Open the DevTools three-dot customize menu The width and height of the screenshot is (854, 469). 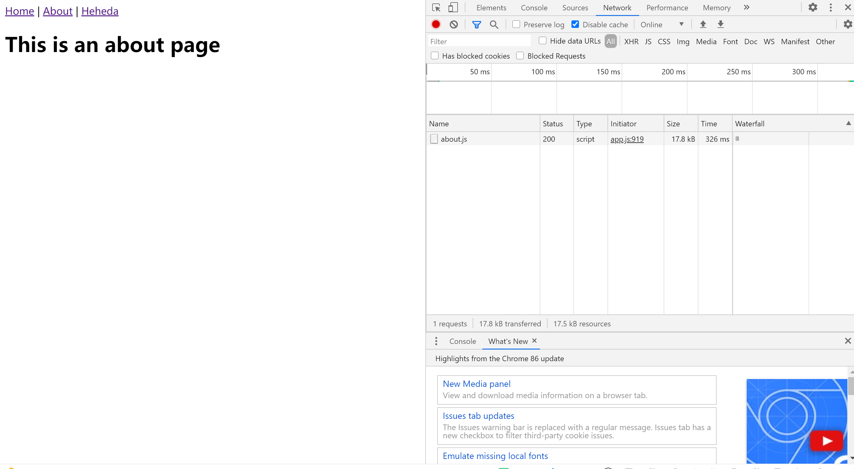[x=830, y=8]
